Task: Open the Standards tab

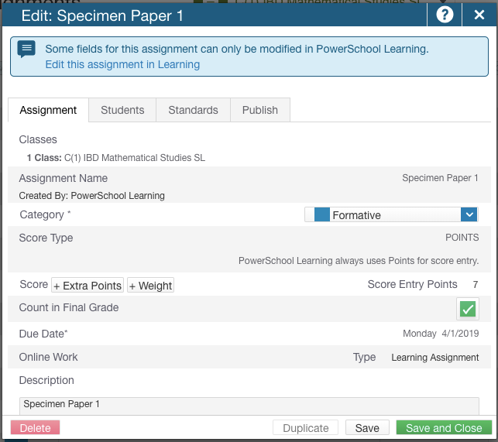Action: coord(193,110)
